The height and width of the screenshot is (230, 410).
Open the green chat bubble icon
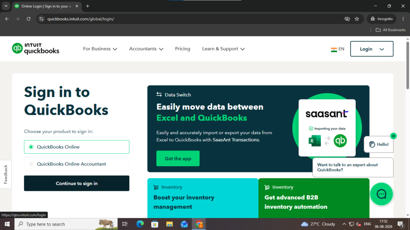click(381, 194)
